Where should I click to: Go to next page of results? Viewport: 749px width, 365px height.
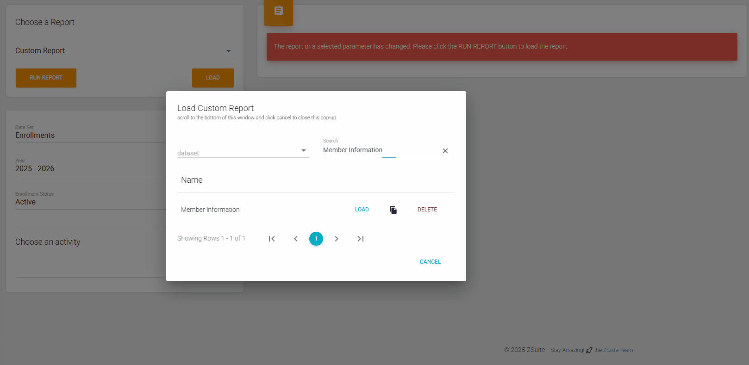pos(337,239)
